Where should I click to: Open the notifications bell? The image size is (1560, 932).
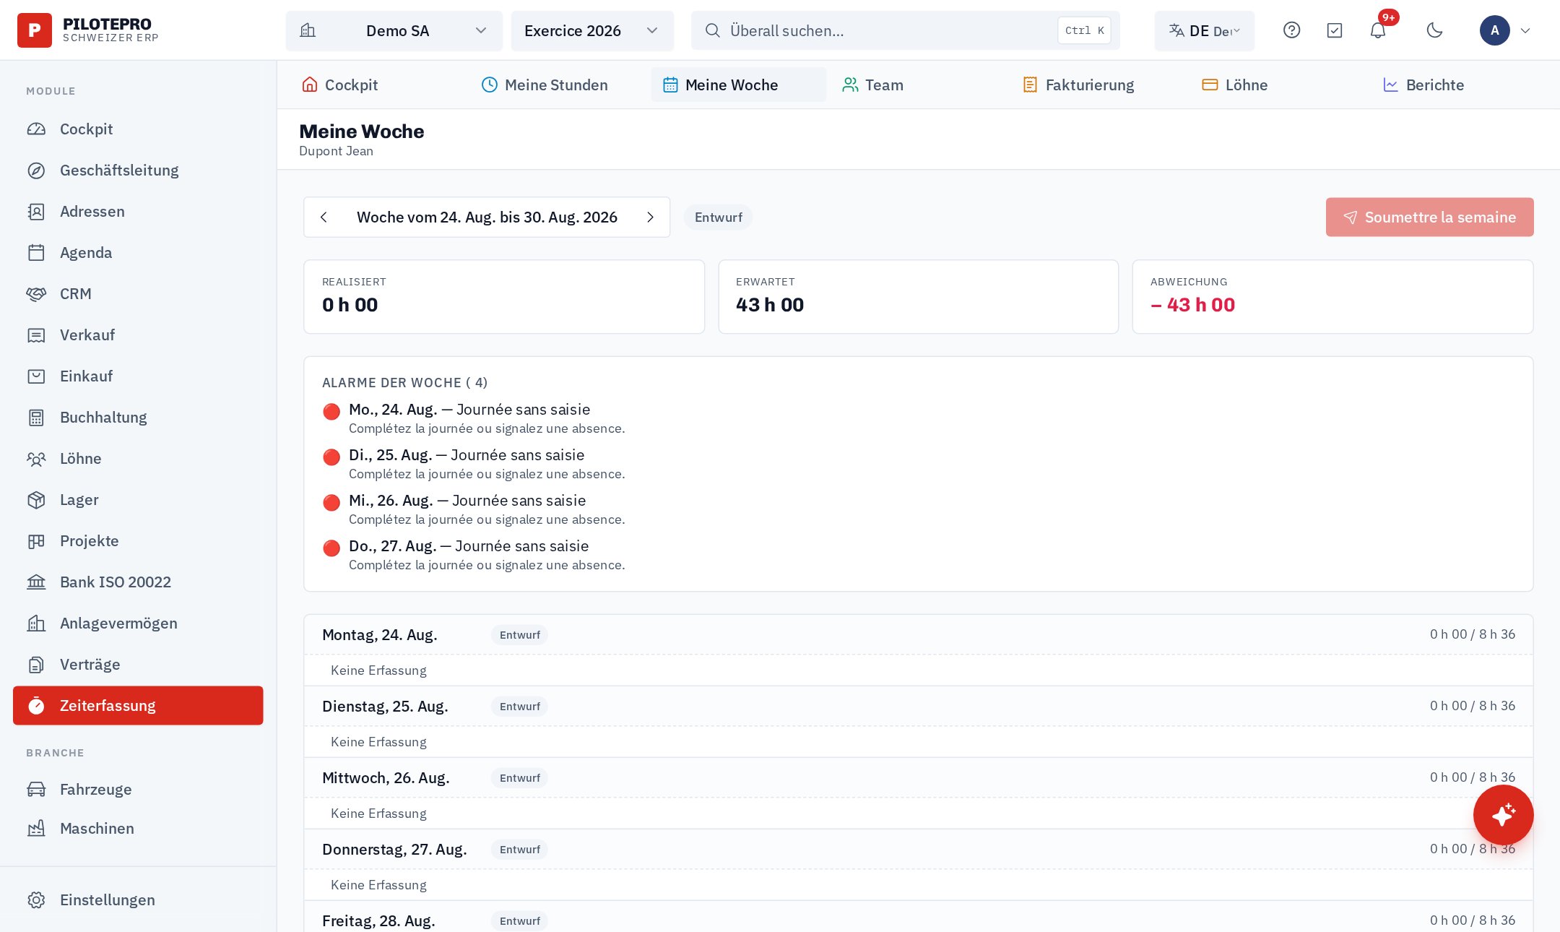tap(1377, 30)
